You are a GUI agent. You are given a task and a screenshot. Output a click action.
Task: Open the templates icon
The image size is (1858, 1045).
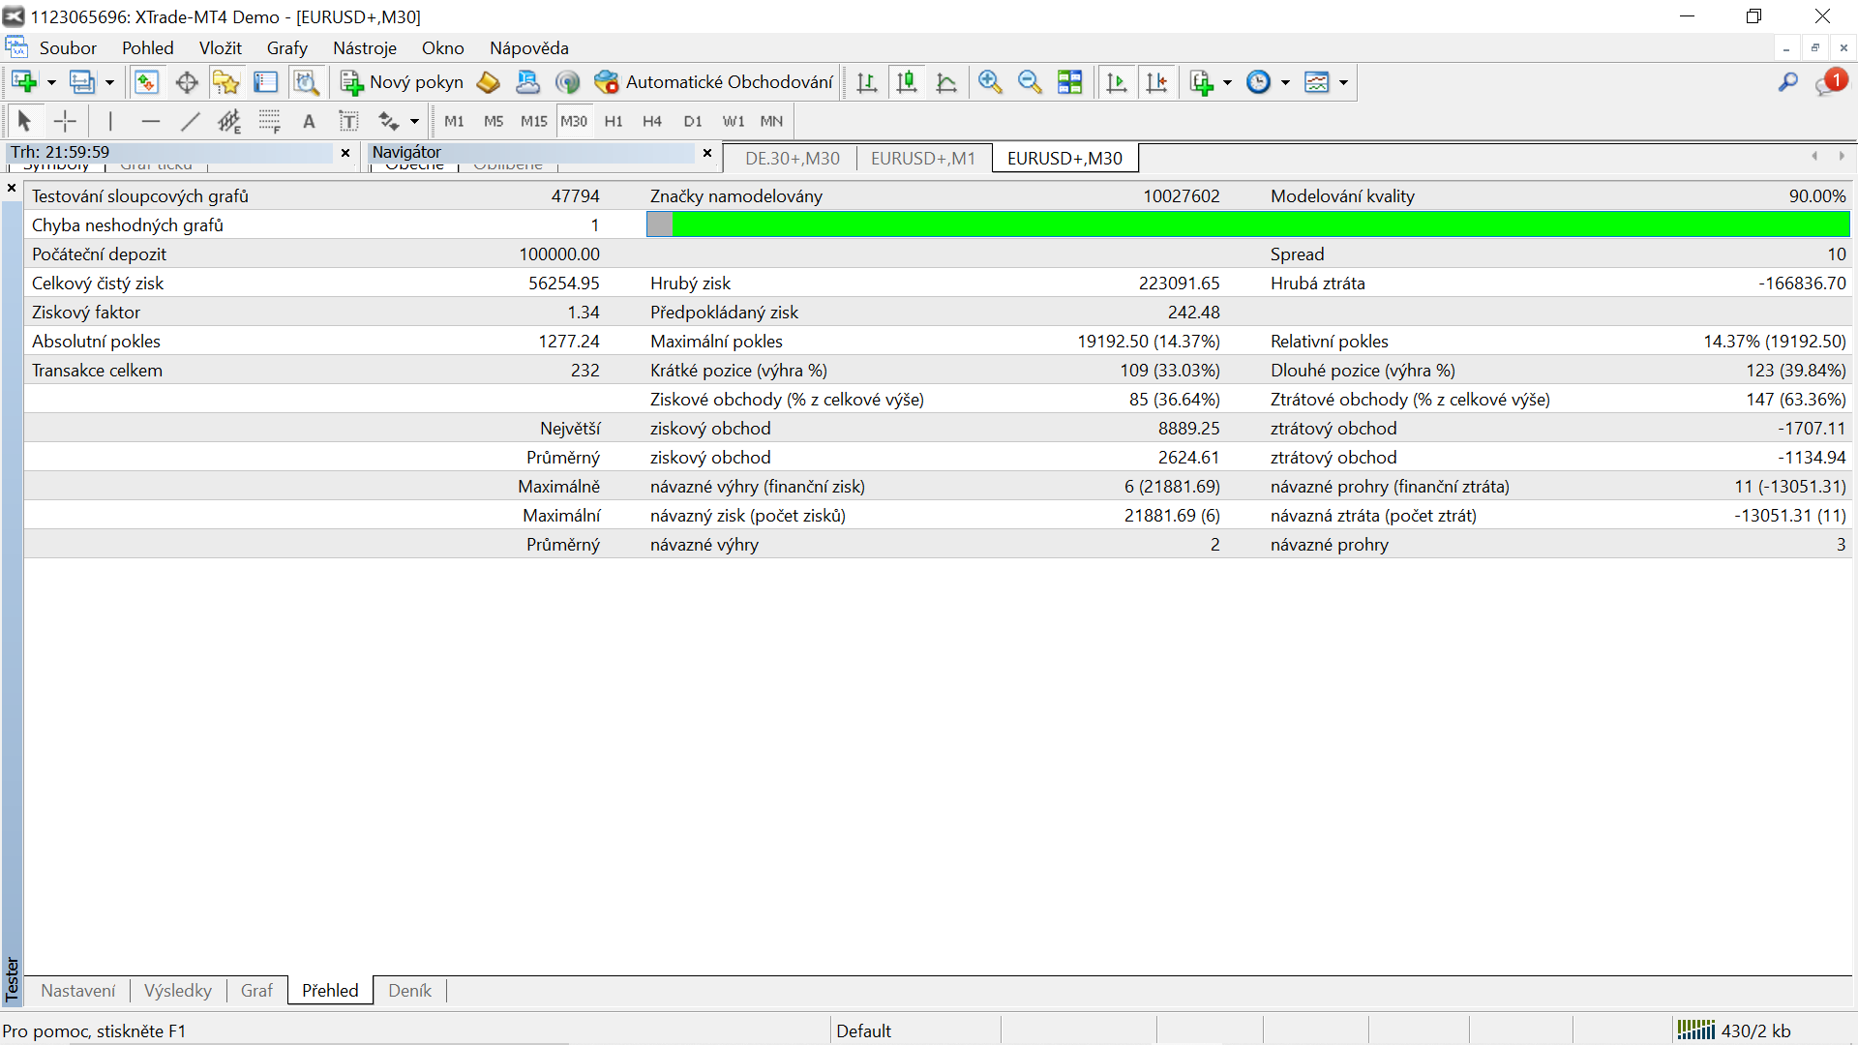[x=1317, y=82]
